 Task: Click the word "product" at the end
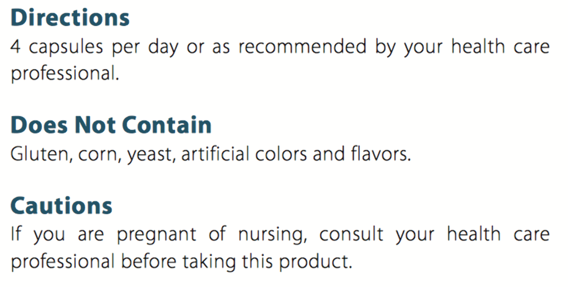316,263
